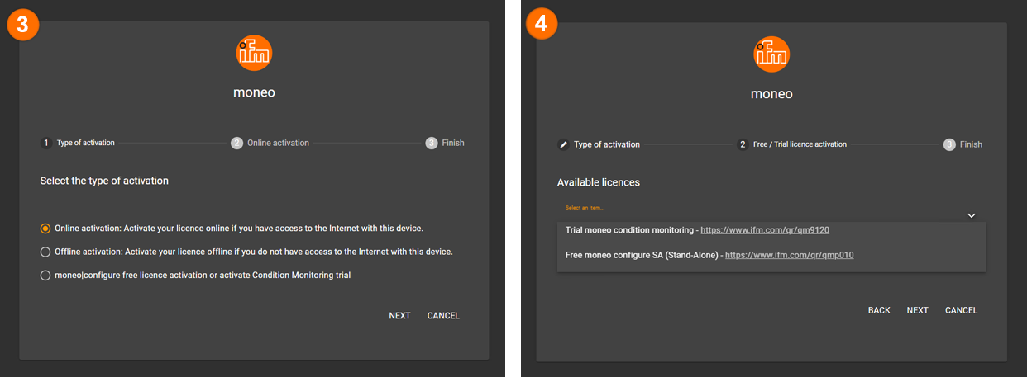Image resolution: width=1027 pixels, height=377 pixels.
Task: Click the Online activation step label
Action: pyautogui.click(x=278, y=143)
